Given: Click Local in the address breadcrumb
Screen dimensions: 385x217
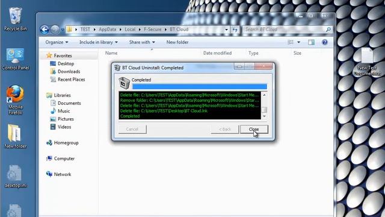Looking at the screenshot, I should coord(130,30).
